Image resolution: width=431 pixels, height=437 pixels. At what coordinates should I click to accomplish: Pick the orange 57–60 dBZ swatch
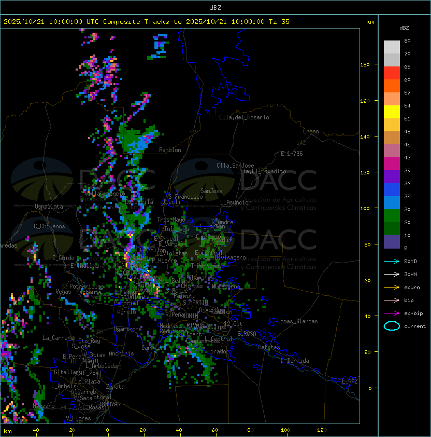tap(392, 86)
